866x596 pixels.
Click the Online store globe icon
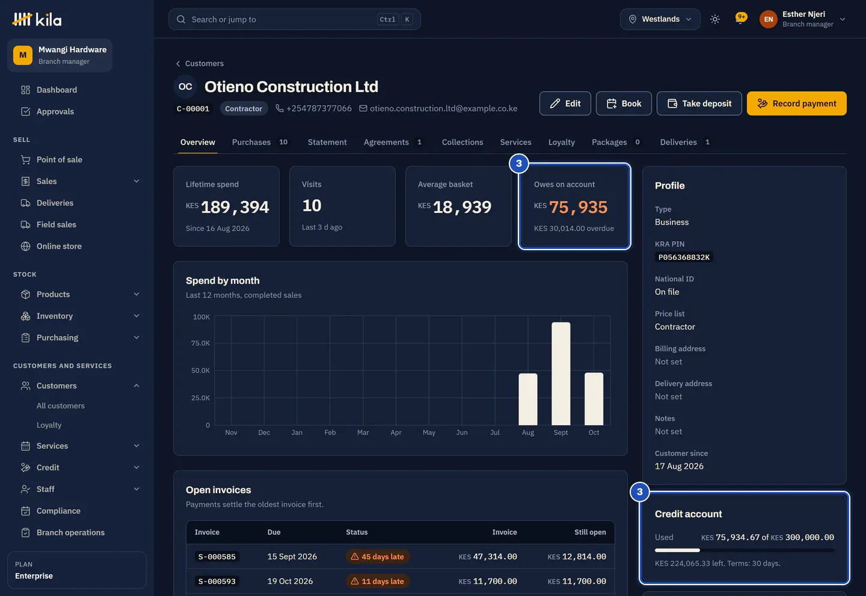[25, 246]
